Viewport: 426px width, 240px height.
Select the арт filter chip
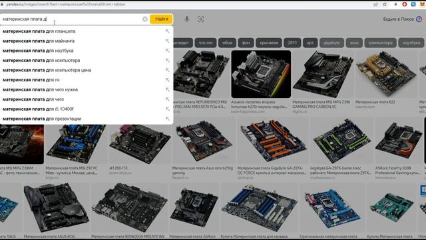pyautogui.click(x=310, y=43)
